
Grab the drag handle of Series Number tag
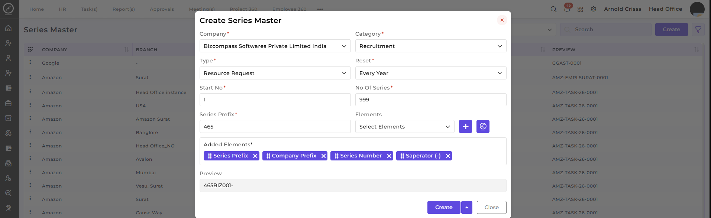point(336,156)
